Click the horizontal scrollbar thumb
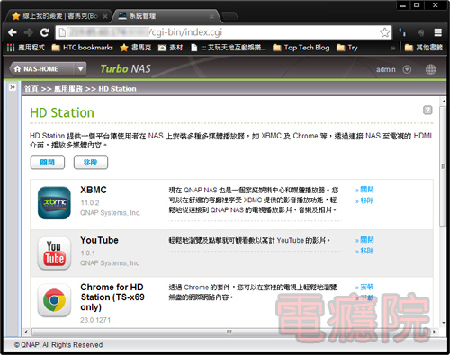450x355 pixels. tap(229, 332)
